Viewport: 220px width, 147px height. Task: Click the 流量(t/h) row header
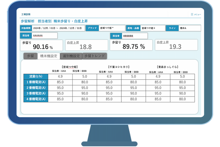36,77
